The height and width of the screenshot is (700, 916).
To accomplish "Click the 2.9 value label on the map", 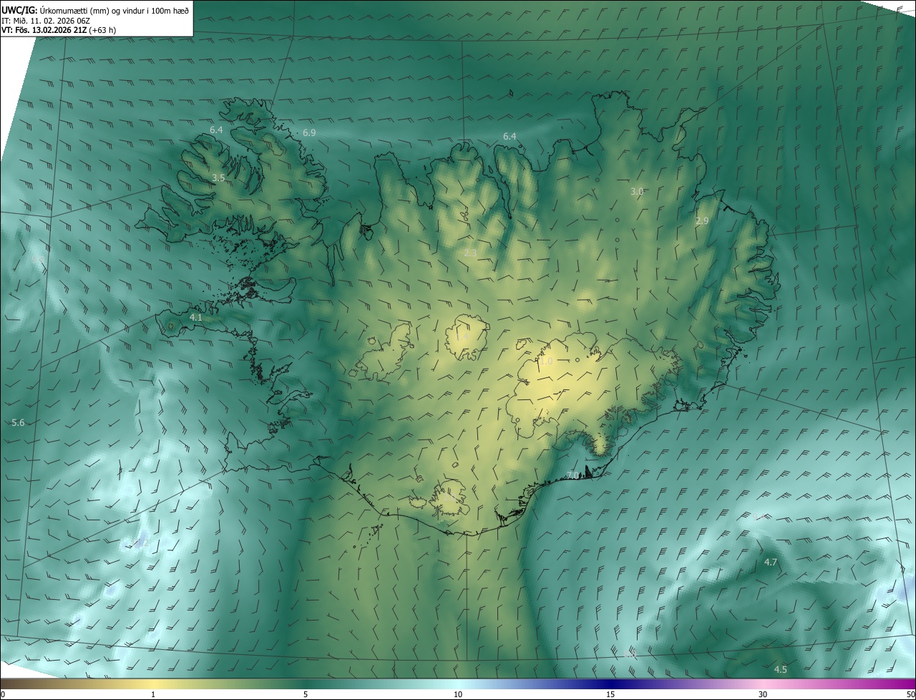I will [702, 221].
